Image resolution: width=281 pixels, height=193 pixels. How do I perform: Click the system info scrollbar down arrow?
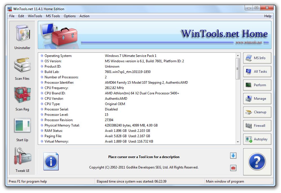[238, 142]
